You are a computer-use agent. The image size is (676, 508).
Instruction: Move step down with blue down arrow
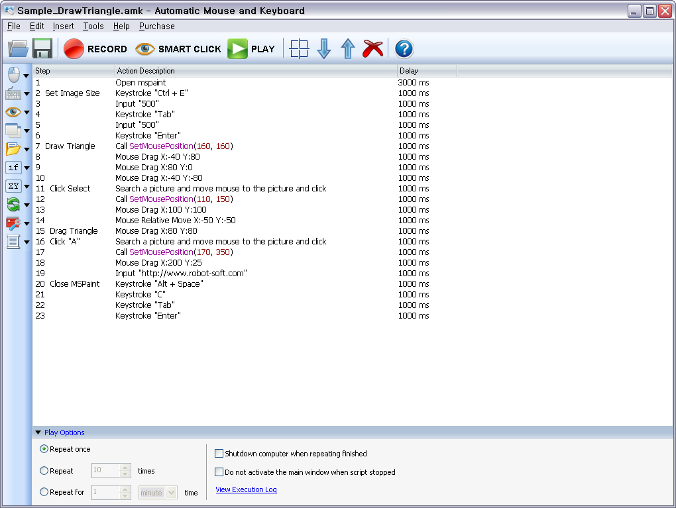pyautogui.click(x=324, y=49)
